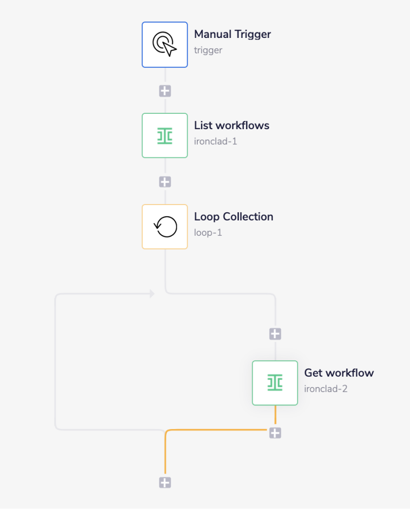Add a step after Get workflow

(275, 432)
